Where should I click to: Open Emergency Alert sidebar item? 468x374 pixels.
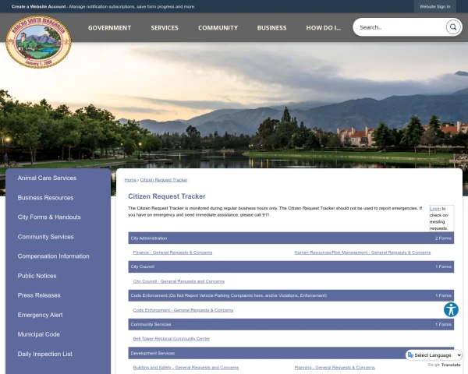(x=40, y=315)
